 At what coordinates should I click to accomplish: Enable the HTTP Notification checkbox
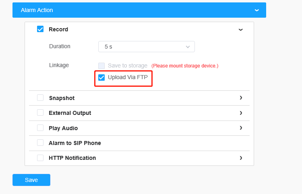click(40, 158)
